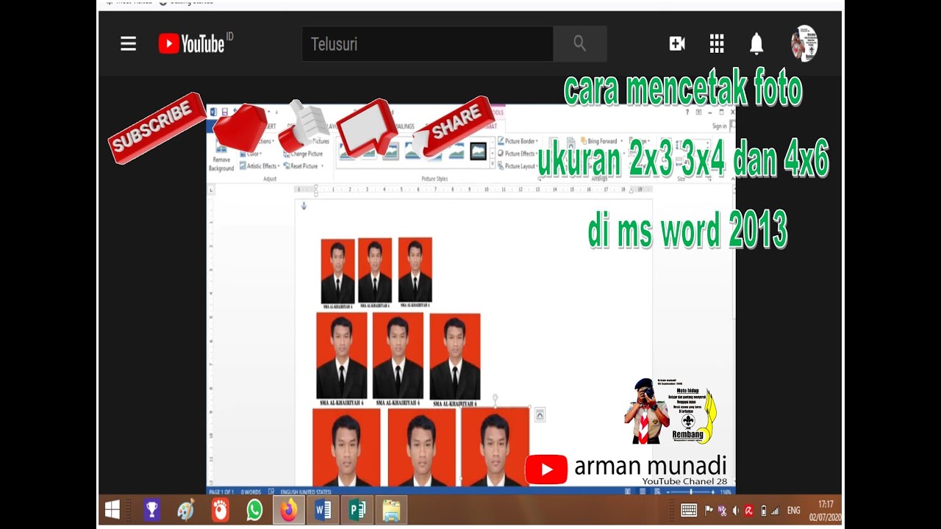The image size is (941, 529).
Task: Open the paint palette app in taskbar
Action: [186, 510]
